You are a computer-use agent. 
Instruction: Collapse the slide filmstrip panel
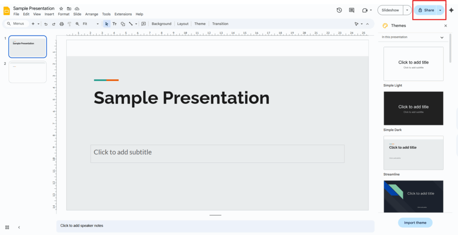click(x=19, y=227)
